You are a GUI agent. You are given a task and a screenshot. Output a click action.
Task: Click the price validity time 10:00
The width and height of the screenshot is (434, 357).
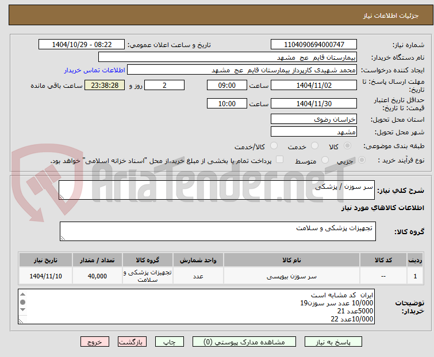(227, 104)
